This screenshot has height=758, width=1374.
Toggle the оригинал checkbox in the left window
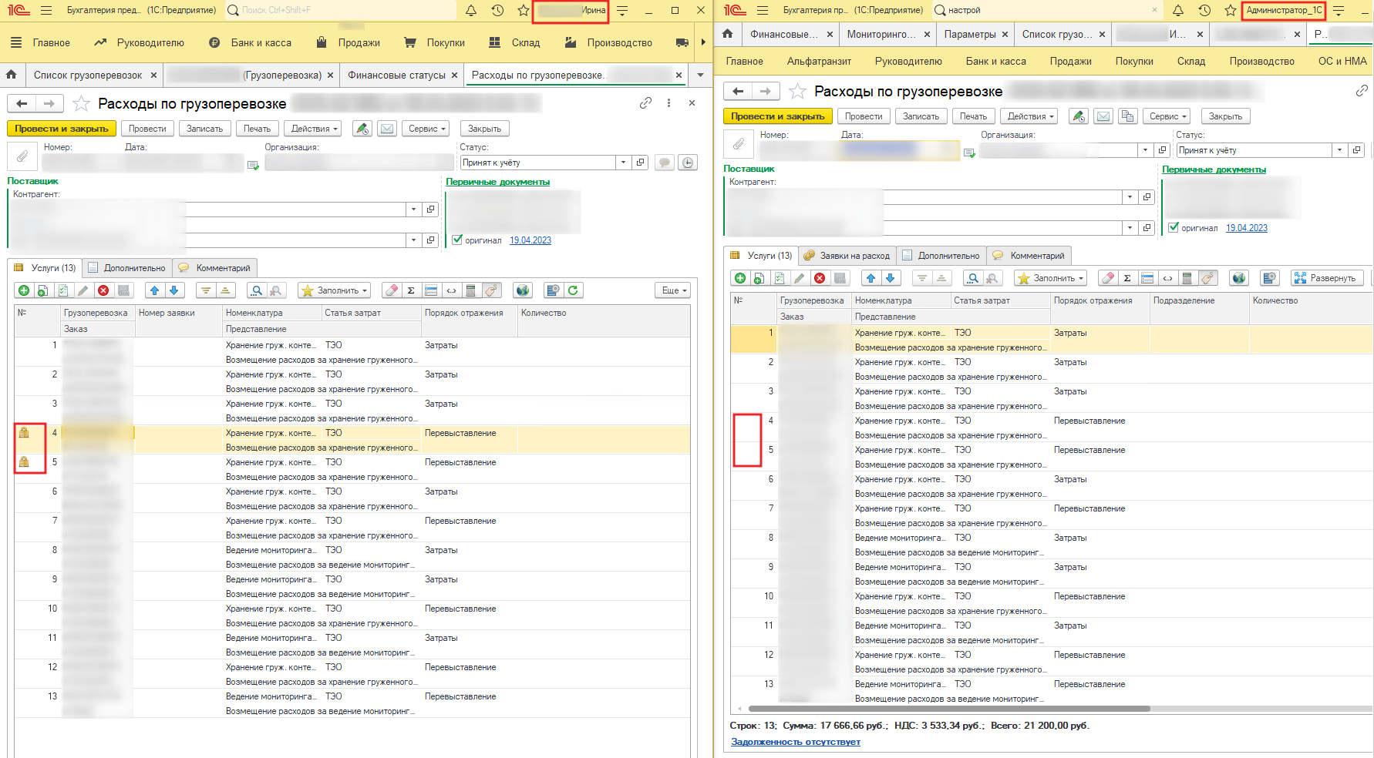pyautogui.click(x=457, y=240)
